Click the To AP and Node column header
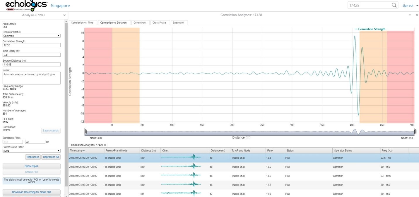The height and width of the screenshot is (197, 419). pos(248,151)
